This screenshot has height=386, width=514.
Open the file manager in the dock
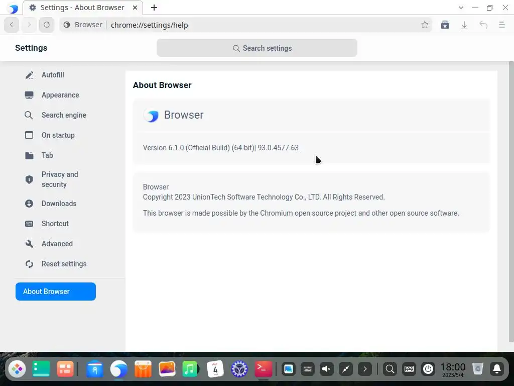coord(94,369)
